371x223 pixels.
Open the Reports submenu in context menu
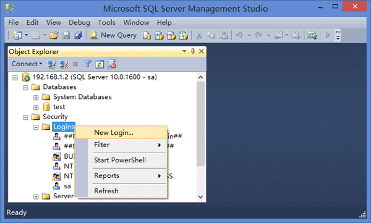121,175
